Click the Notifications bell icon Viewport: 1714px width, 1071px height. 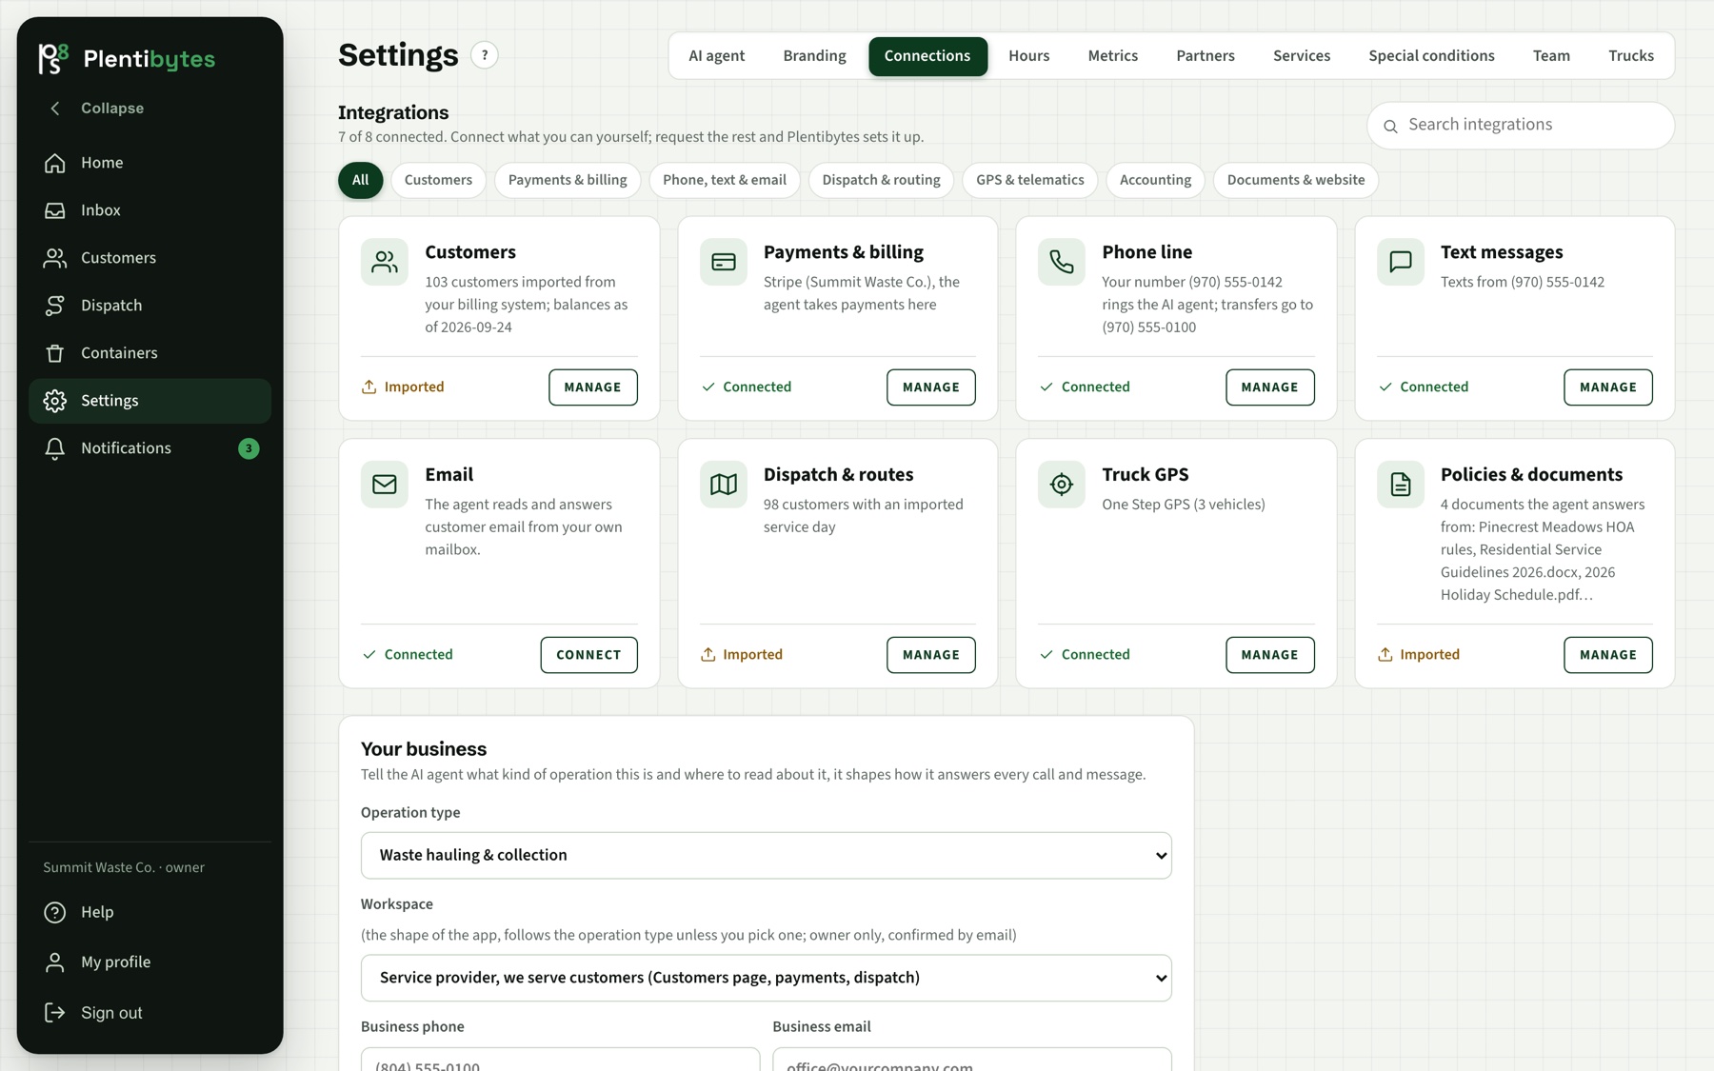click(x=55, y=448)
